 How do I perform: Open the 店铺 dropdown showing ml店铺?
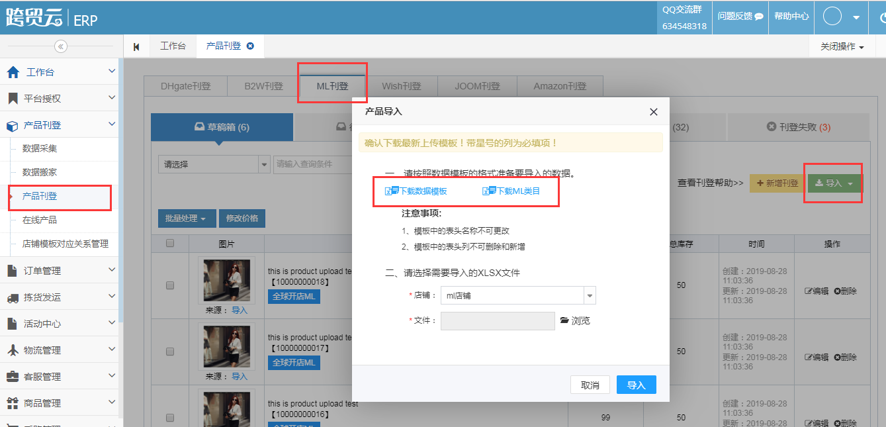coord(518,295)
